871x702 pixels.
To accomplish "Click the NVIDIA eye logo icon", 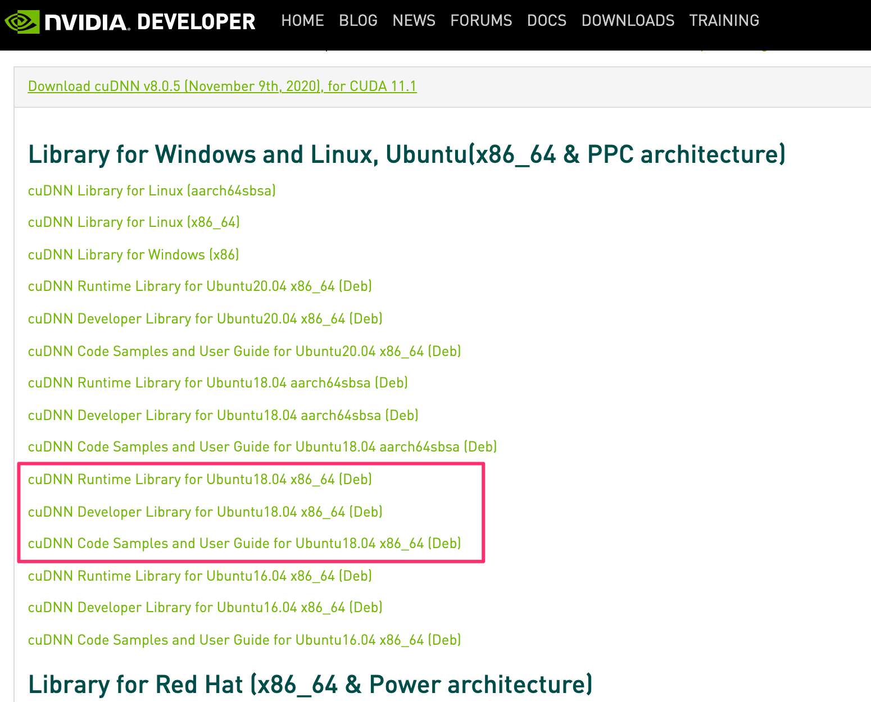I will (x=22, y=21).
